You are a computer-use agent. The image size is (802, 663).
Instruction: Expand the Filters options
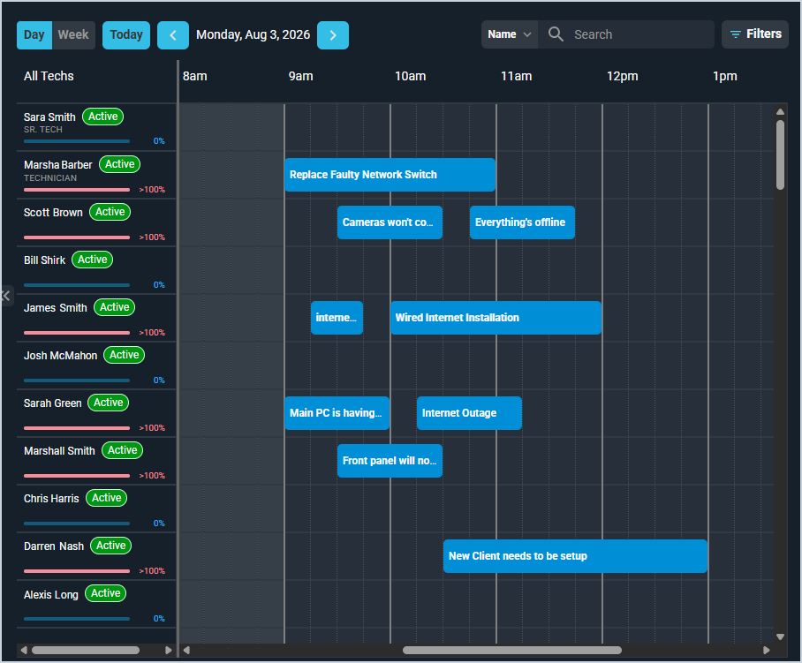coord(755,34)
